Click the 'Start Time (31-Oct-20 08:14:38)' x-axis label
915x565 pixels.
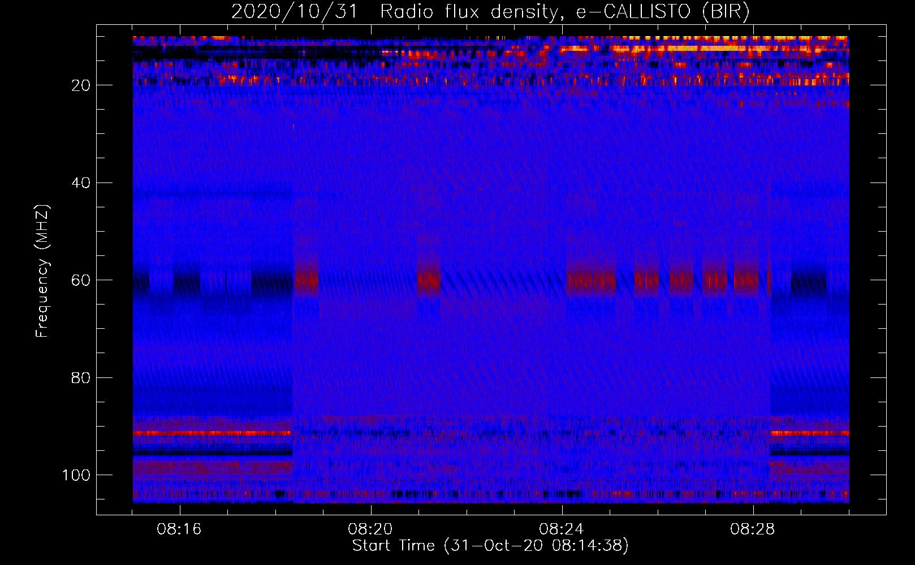(490, 546)
